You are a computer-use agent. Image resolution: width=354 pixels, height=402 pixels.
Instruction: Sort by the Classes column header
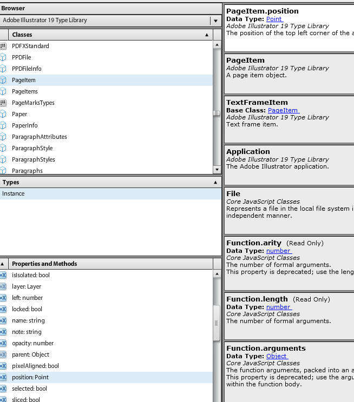(x=110, y=35)
